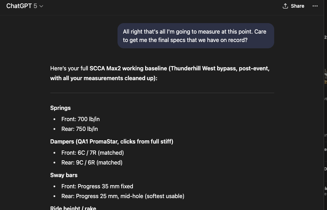Click the downward chevron beside ChatGPT 5

click(41, 6)
